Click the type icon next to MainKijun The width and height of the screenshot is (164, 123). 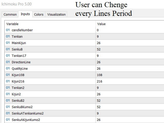[8, 43]
